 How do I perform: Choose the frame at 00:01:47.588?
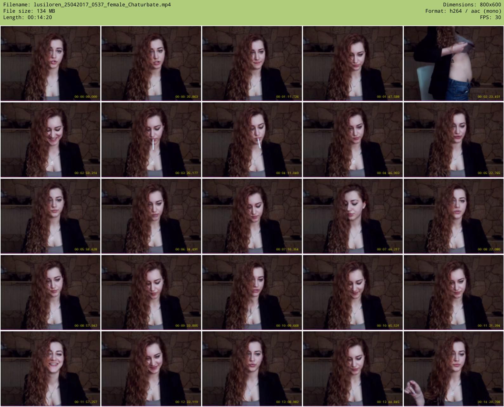click(x=353, y=64)
